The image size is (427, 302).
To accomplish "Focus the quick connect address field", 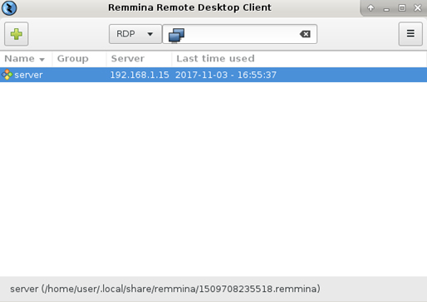I will click(x=240, y=34).
